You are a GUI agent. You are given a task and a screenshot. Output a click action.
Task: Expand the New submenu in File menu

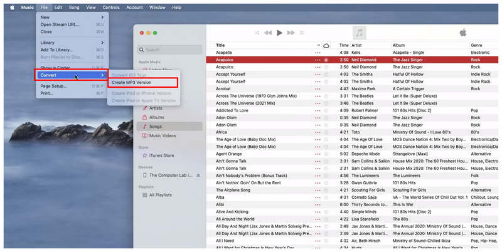click(72, 18)
